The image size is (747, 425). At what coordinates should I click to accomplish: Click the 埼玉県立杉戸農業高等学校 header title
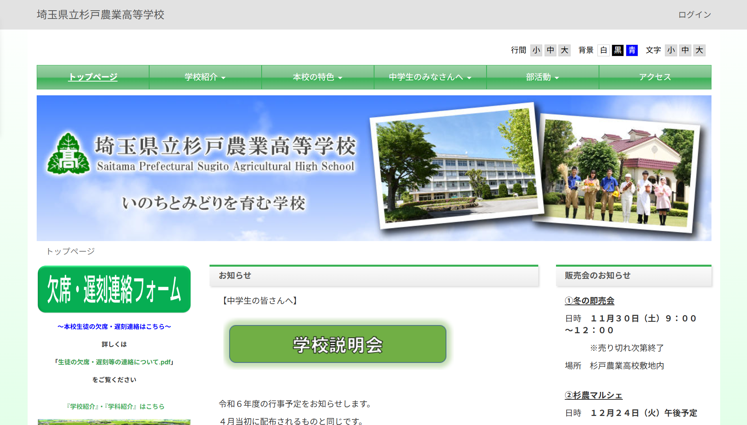click(101, 15)
